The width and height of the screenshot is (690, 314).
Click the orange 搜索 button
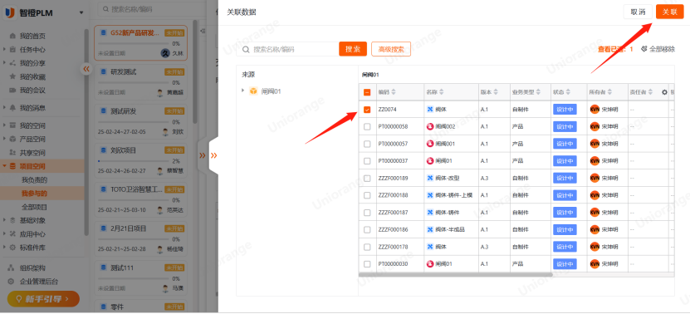coord(353,49)
